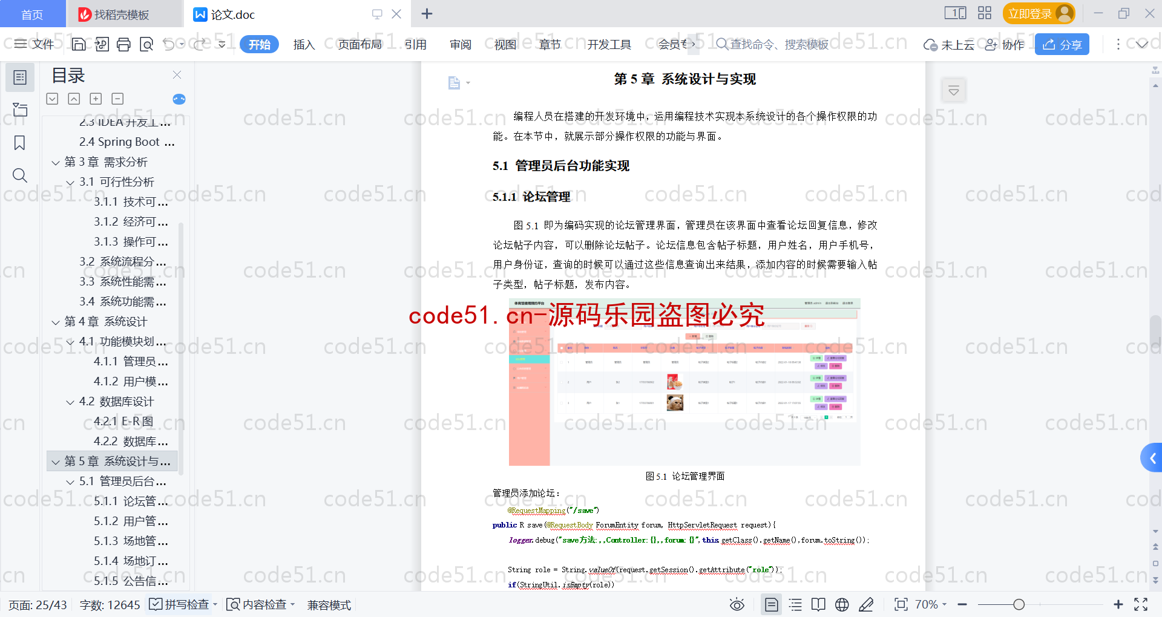Toggle 拼写检查 spell check
The width and height of the screenshot is (1162, 617).
pos(183,604)
